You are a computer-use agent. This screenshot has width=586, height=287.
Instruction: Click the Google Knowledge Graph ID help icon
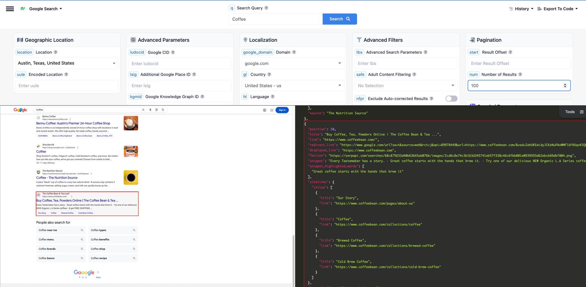coord(202,97)
